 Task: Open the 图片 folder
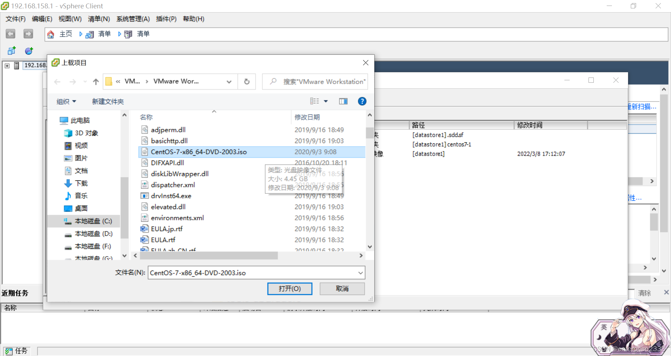[x=76, y=158]
